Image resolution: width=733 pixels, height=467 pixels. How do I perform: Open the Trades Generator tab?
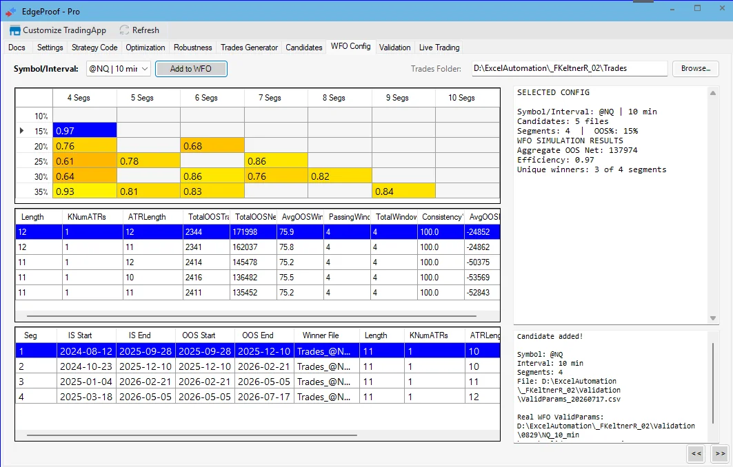(x=249, y=47)
